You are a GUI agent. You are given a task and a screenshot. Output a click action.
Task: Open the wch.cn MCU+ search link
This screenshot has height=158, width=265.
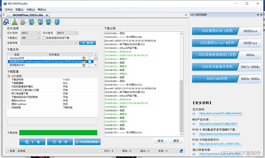(x=218, y=124)
